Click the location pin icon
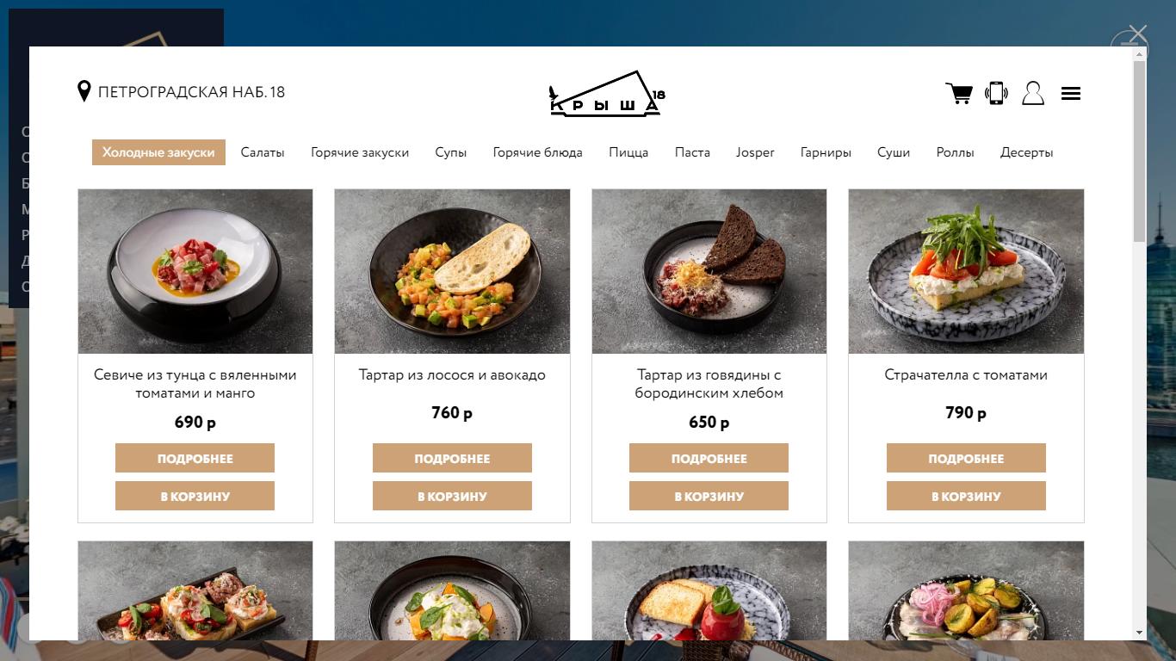This screenshot has height=661, width=1176. point(84,91)
